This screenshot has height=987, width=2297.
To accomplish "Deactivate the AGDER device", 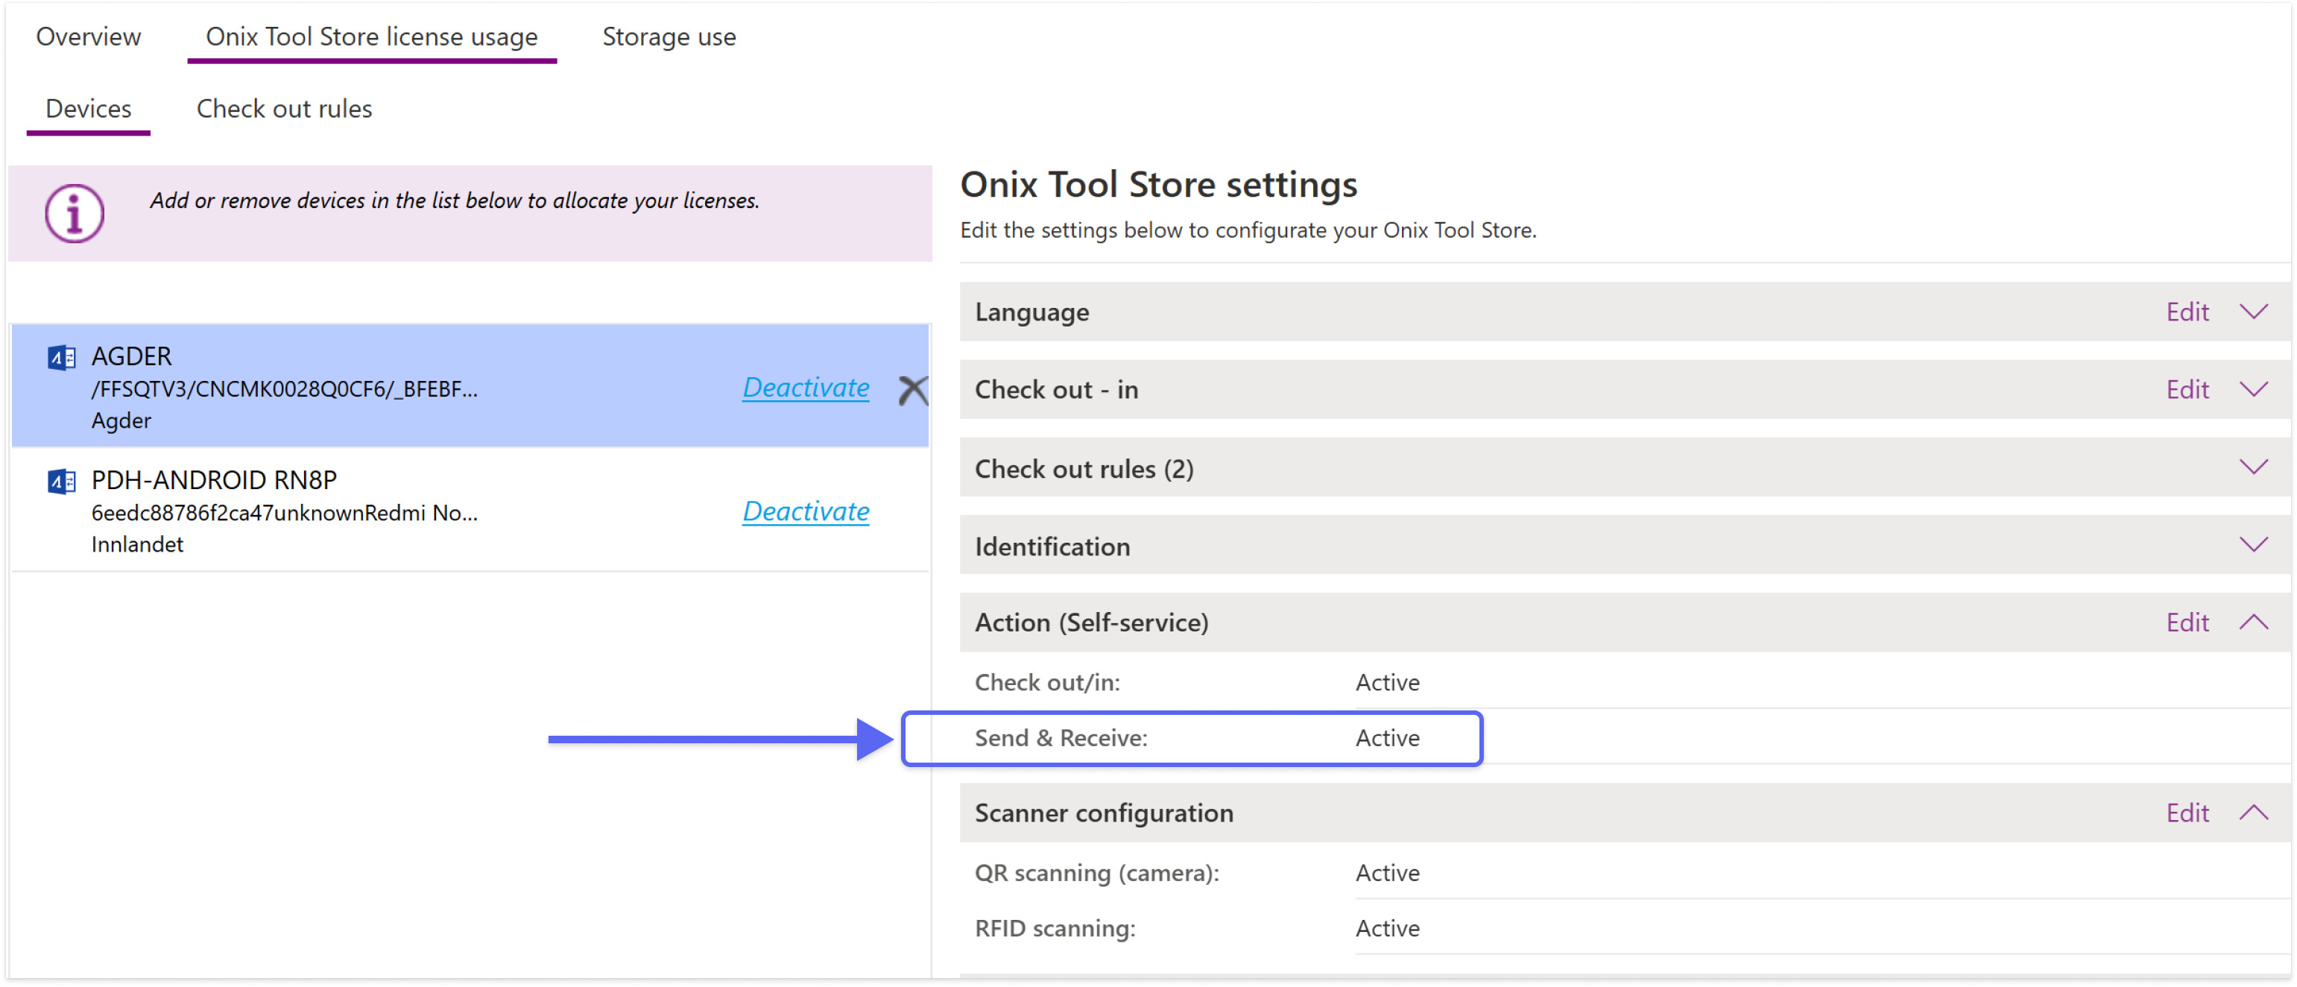I will 806,388.
